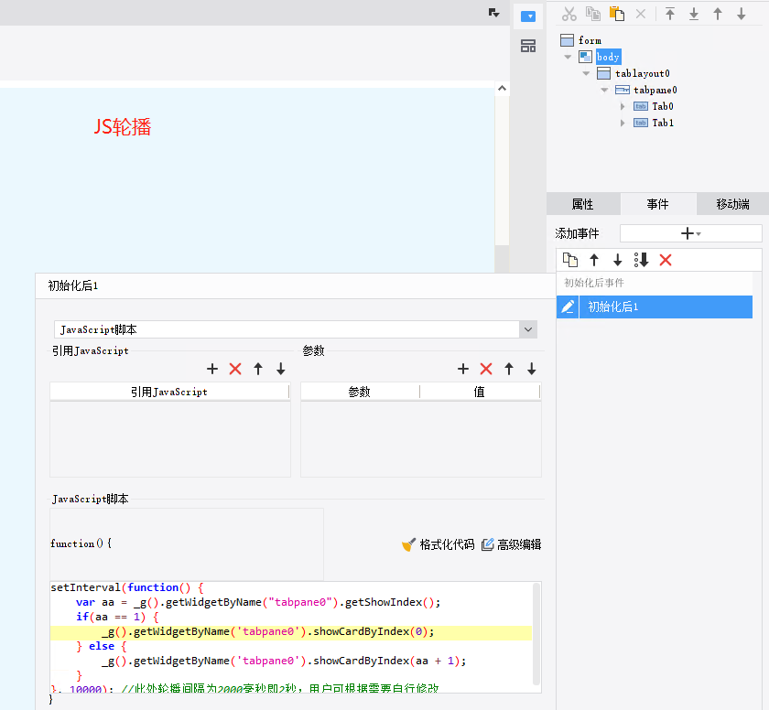This screenshot has width=769, height=710.
Task: Collapse the tabpane0 tree node
Action: click(604, 91)
